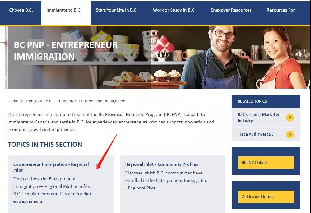Click the yellow arrow beside Trade And Invest BC
Image resolution: width=311 pixels, height=213 pixels.
[x=290, y=134]
